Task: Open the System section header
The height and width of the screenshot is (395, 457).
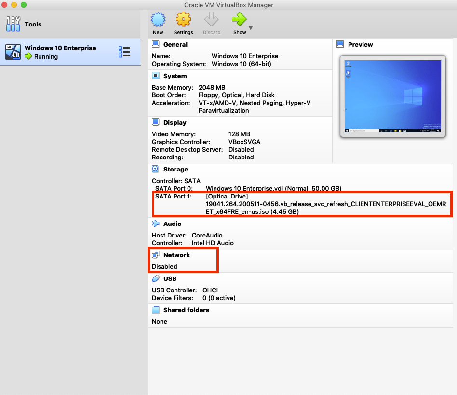Action: (x=175, y=76)
